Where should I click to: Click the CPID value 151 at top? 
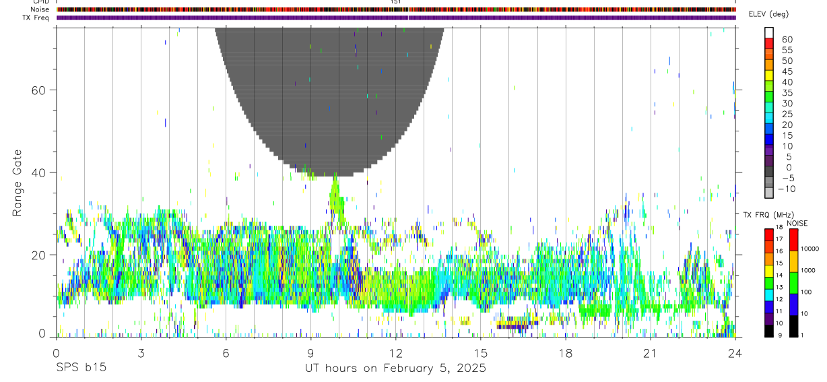coord(395,2)
